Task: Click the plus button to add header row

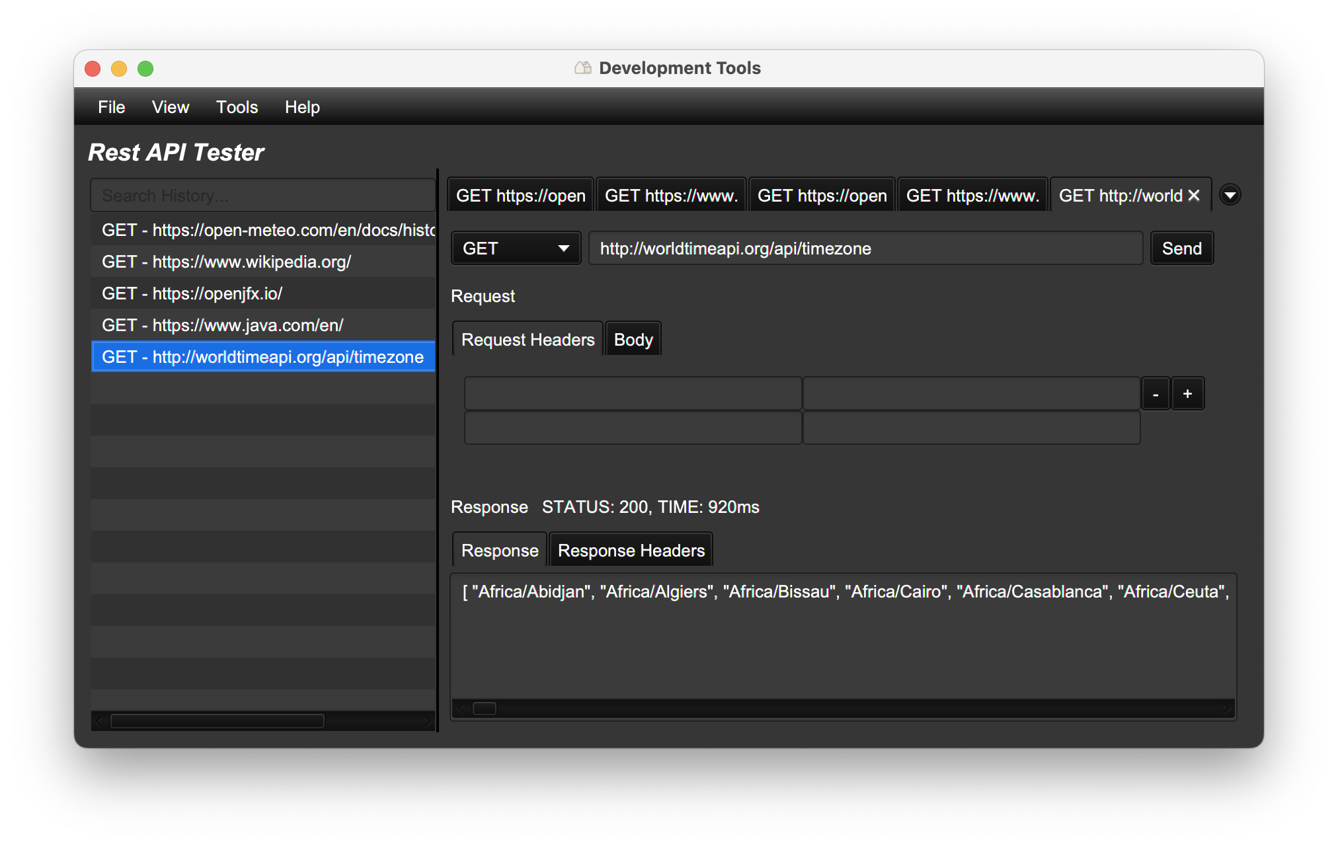Action: tap(1187, 394)
